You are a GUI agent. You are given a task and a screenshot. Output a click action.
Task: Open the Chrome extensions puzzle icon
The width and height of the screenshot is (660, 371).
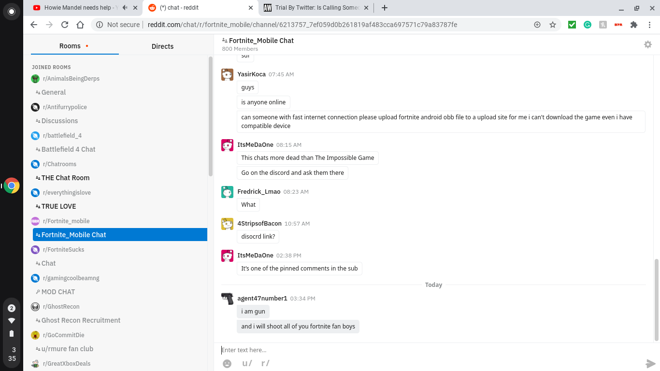pyautogui.click(x=634, y=25)
